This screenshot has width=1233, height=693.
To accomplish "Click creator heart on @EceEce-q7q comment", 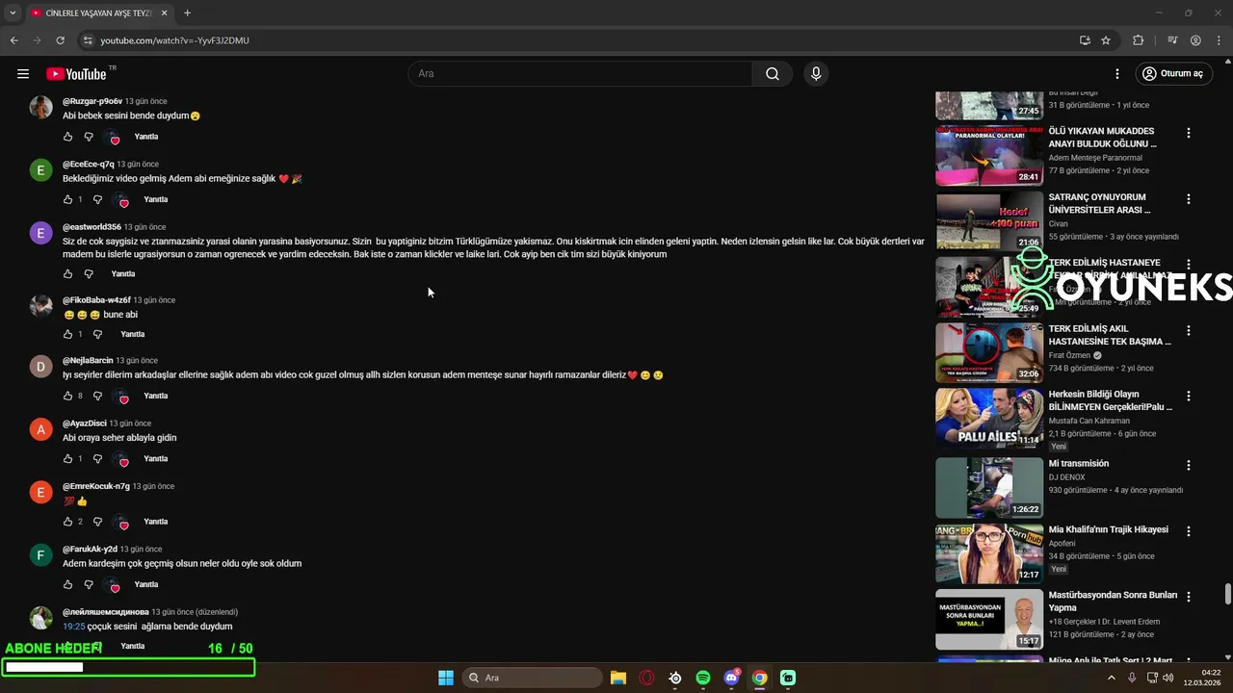I will tap(121, 200).
